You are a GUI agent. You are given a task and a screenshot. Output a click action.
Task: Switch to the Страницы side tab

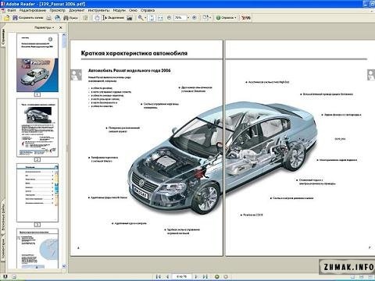[3, 37]
